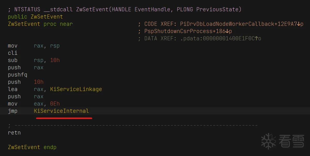Click the "mov rax, rsp" instruction
The image size is (310, 156).
(34, 46)
